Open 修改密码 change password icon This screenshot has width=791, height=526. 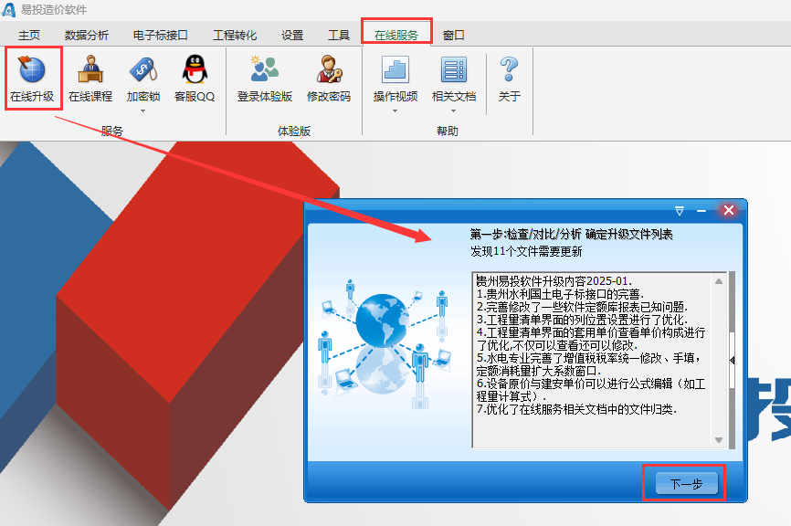pos(328,70)
